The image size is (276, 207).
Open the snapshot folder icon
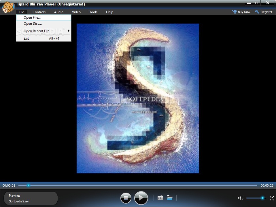point(170,198)
